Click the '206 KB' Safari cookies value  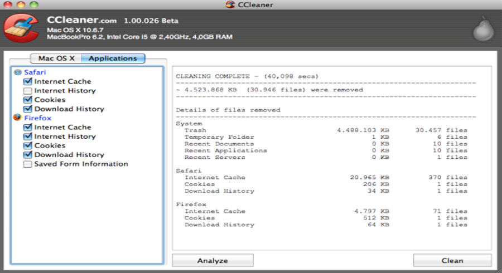point(376,184)
